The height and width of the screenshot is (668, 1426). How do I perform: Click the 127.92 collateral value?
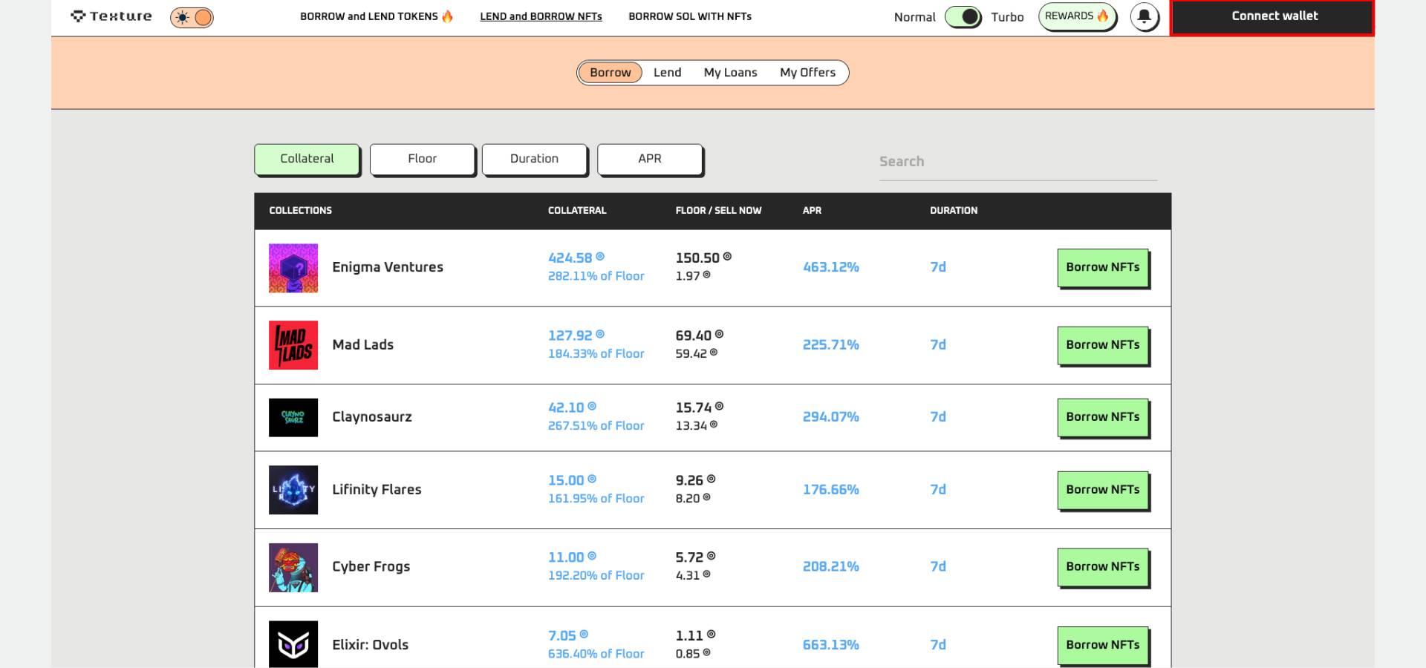(570, 335)
